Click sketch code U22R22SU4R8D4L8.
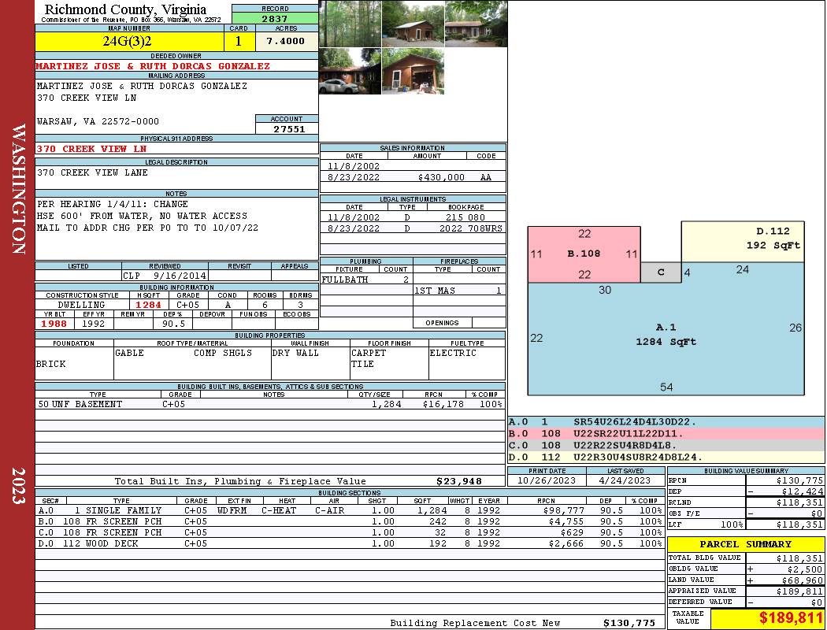The image size is (827, 630). pyautogui.click(x=625, y=446)
